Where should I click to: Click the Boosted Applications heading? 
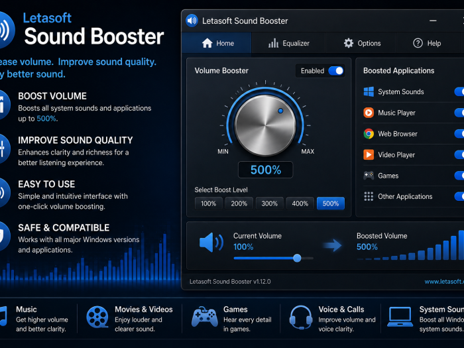[x=398, y=71]
